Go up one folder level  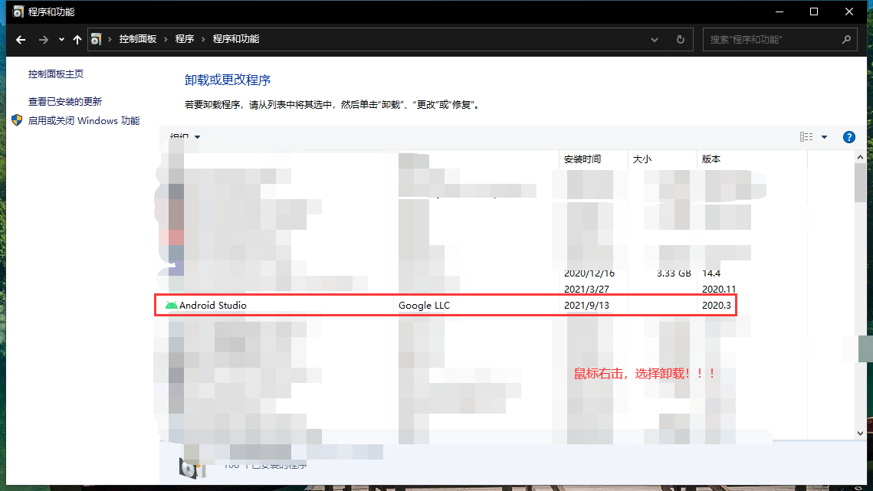(x=77, y=40)
